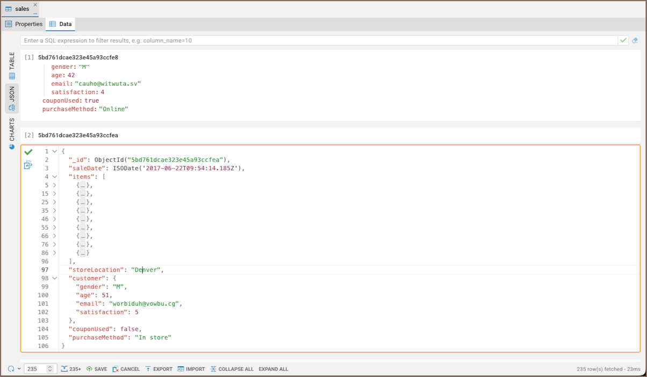This screenshot has width=647, height=377.
Task: Cancel the pending edits
Action: (126, 369)
